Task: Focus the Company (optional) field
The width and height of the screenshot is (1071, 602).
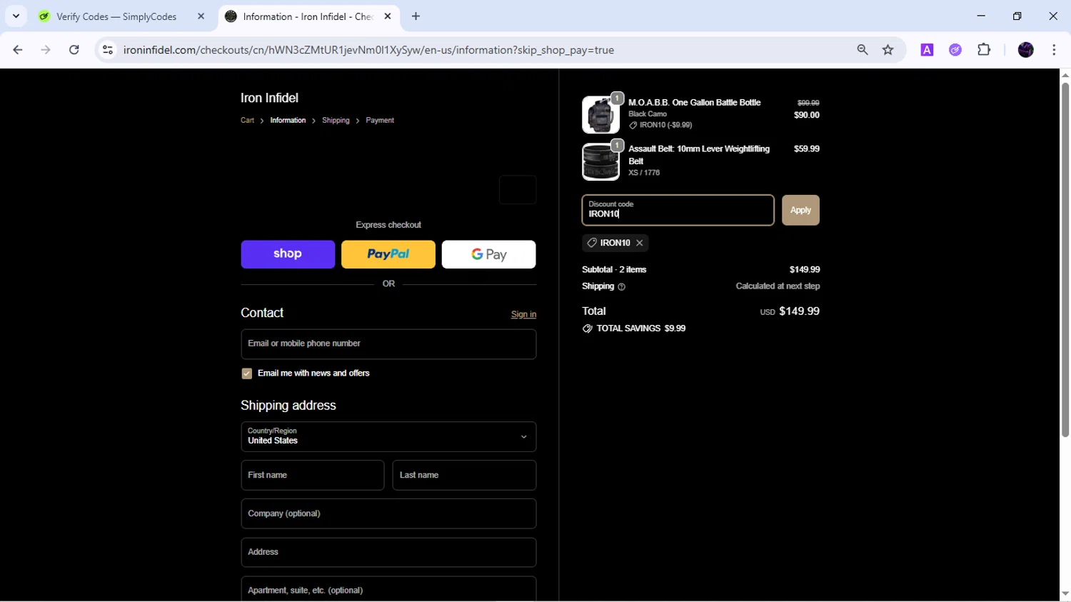Action: click(x=388, y=513)
